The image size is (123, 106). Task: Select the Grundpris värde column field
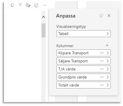pyautogui.click(x=84, y=77)
